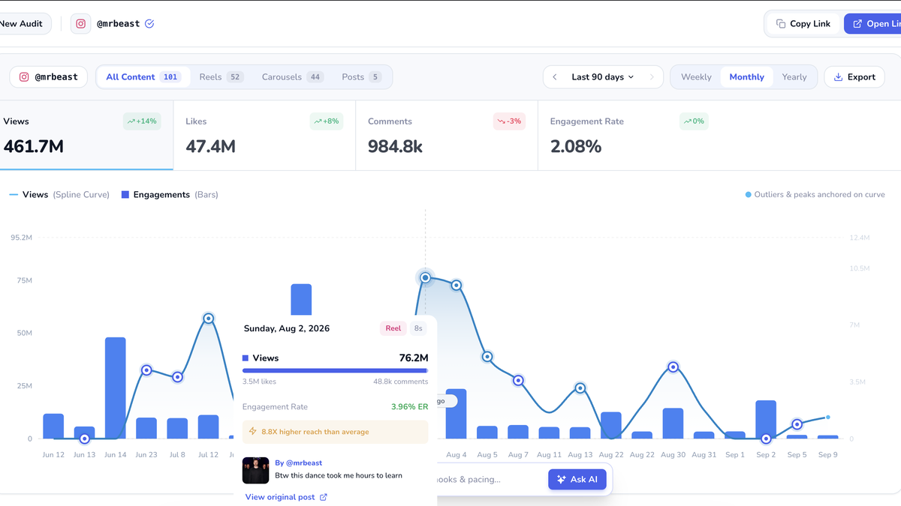901x506 pixels.
Task: Select the Engagement Rate metric card
Action: point(629,136)
